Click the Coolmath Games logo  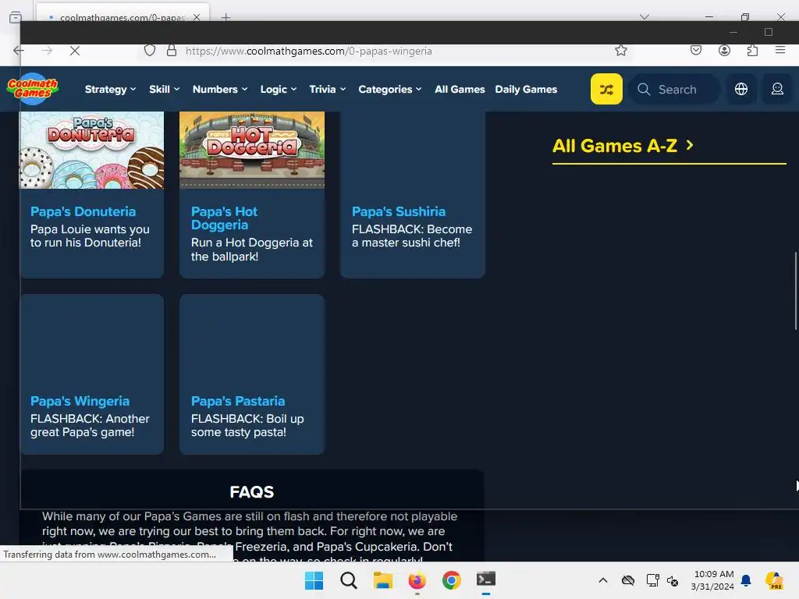click(x=33, y=89)
